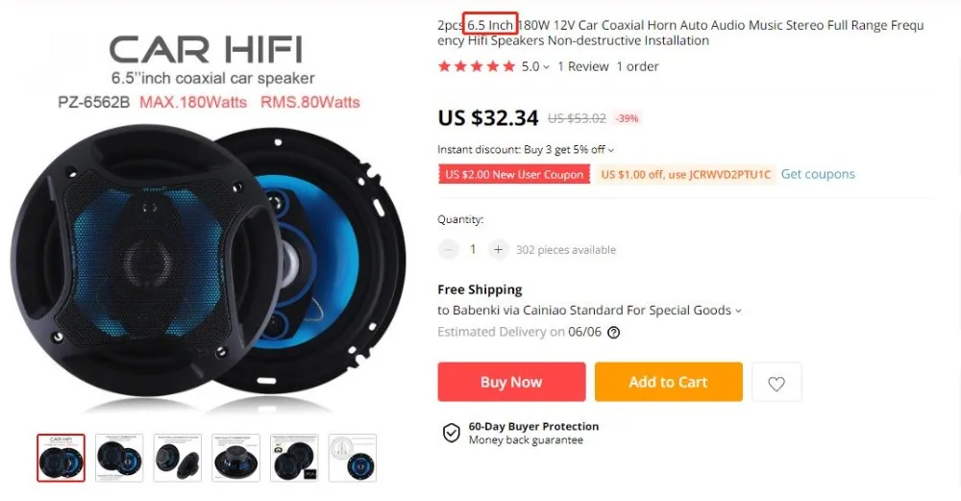Click the 60-Day Buyer Protection shield icon

(x=452, y=433)
